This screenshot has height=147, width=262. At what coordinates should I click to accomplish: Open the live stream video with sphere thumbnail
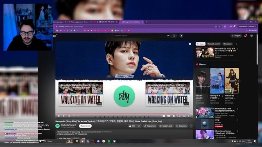pyautogui.click(x=205, y=124)
